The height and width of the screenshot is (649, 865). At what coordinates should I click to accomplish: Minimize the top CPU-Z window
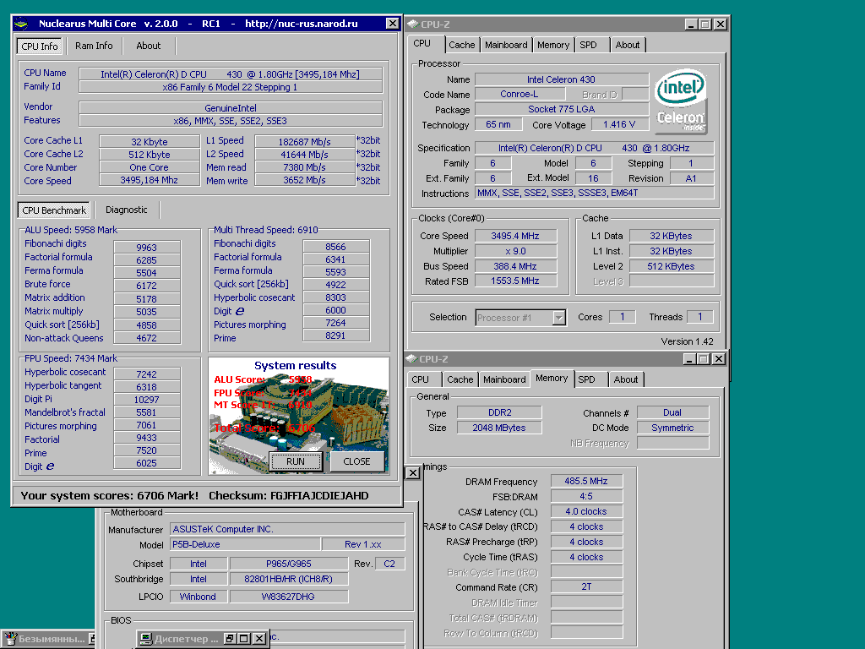point(691,25)
